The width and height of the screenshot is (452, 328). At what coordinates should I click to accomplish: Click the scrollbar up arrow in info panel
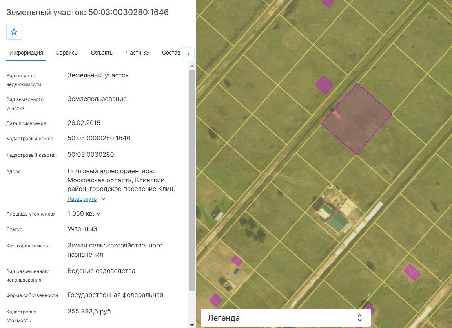point(192,66)
